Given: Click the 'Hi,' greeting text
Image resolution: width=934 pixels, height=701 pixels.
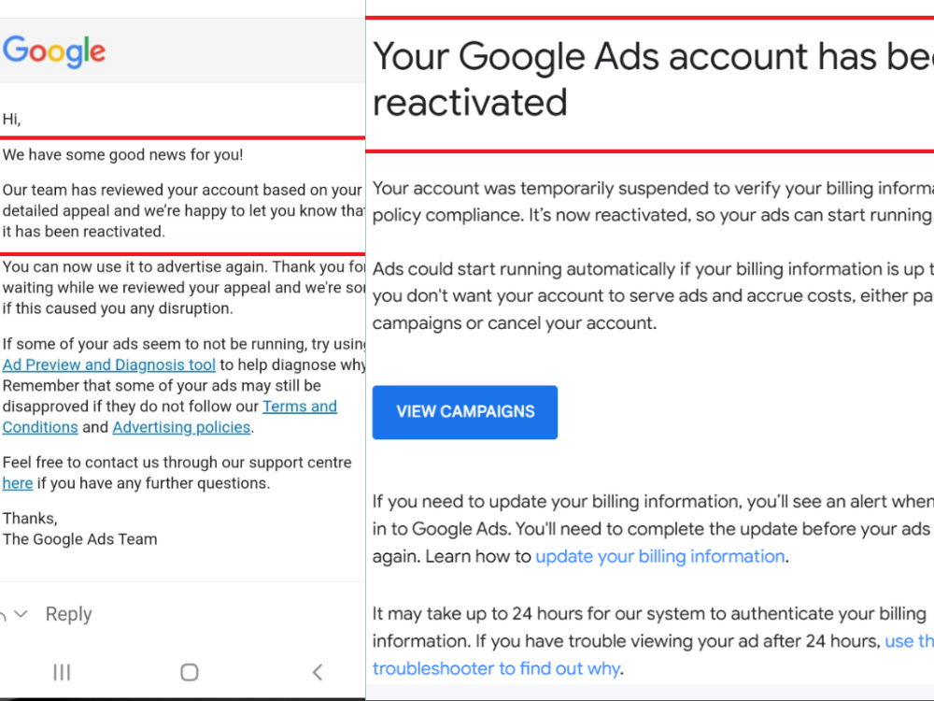Looking at the screenshot, I should [12, 120].
